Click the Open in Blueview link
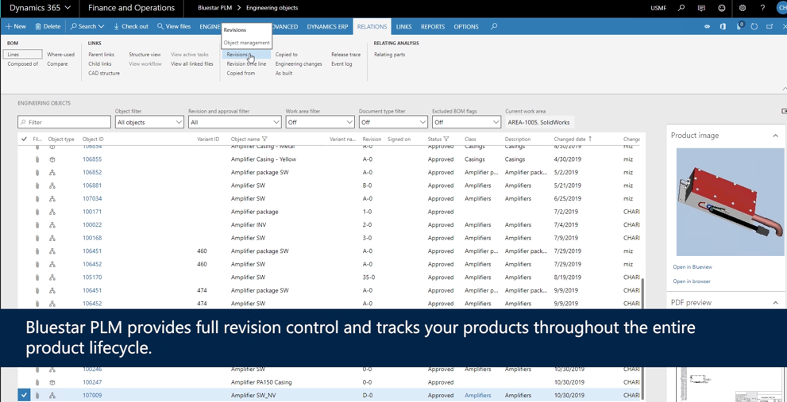 (692, 267)
